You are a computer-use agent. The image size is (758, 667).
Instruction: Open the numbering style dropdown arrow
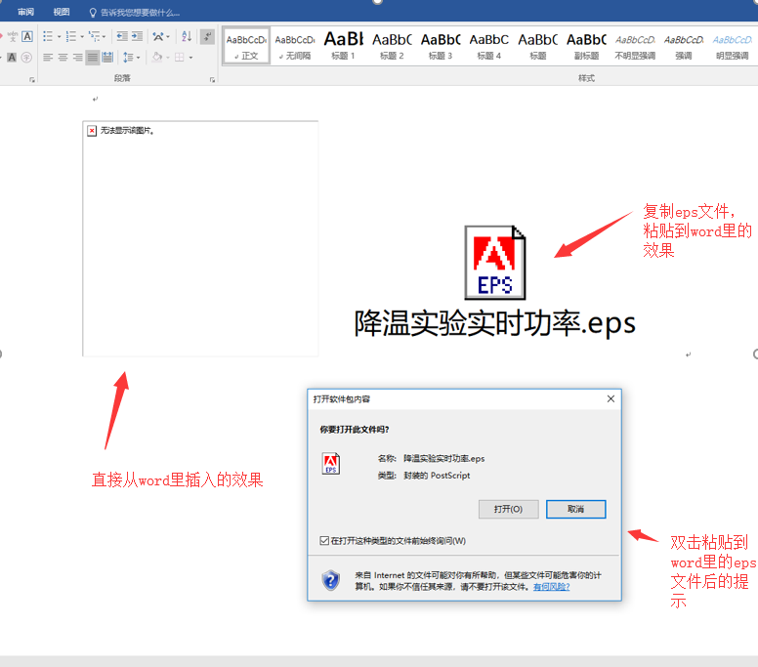82,37
